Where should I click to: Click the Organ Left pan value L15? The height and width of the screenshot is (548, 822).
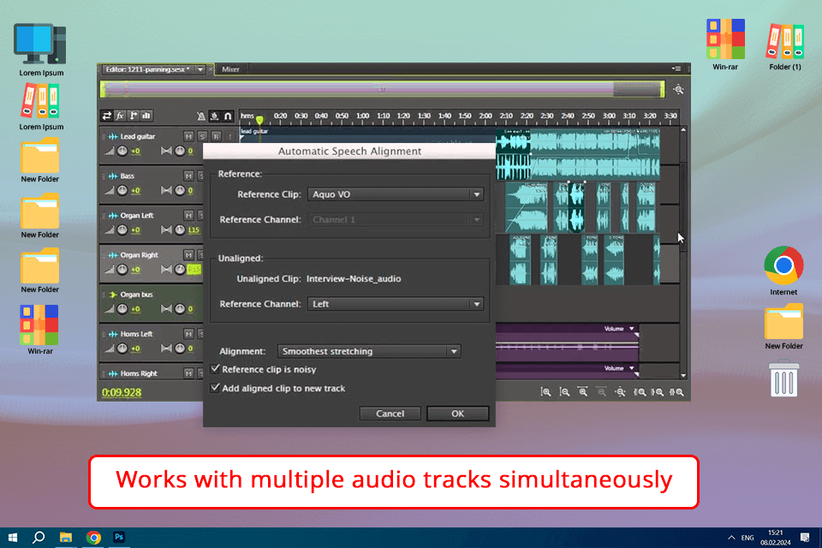194,230
